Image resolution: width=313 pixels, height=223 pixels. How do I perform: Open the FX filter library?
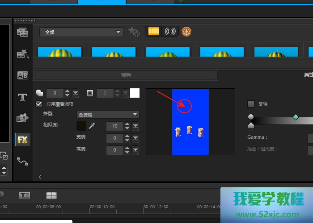[x=22, y=140]
